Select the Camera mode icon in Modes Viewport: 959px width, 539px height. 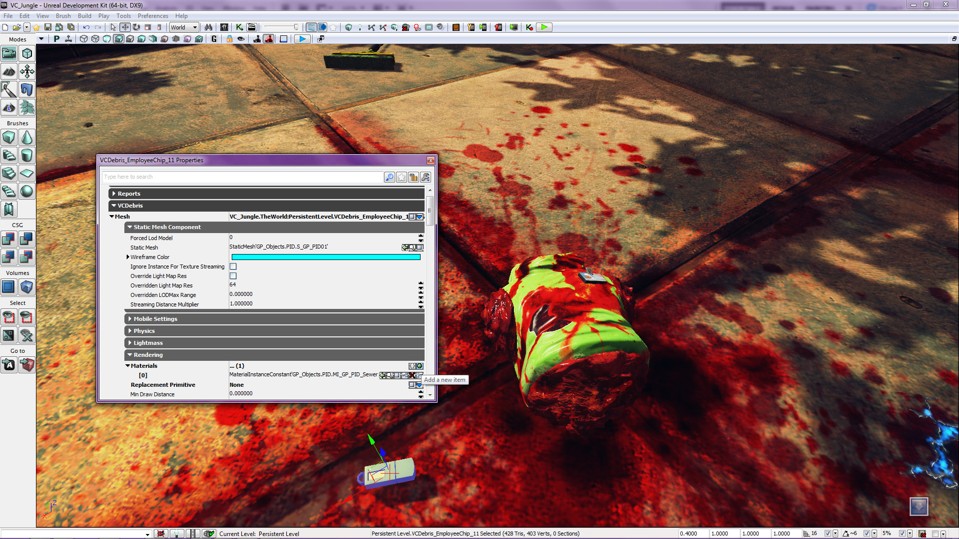(x=9, y=53)
